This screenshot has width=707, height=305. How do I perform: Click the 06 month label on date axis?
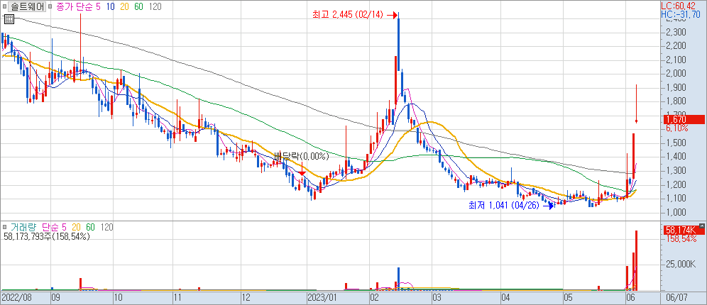coord(630,298)
